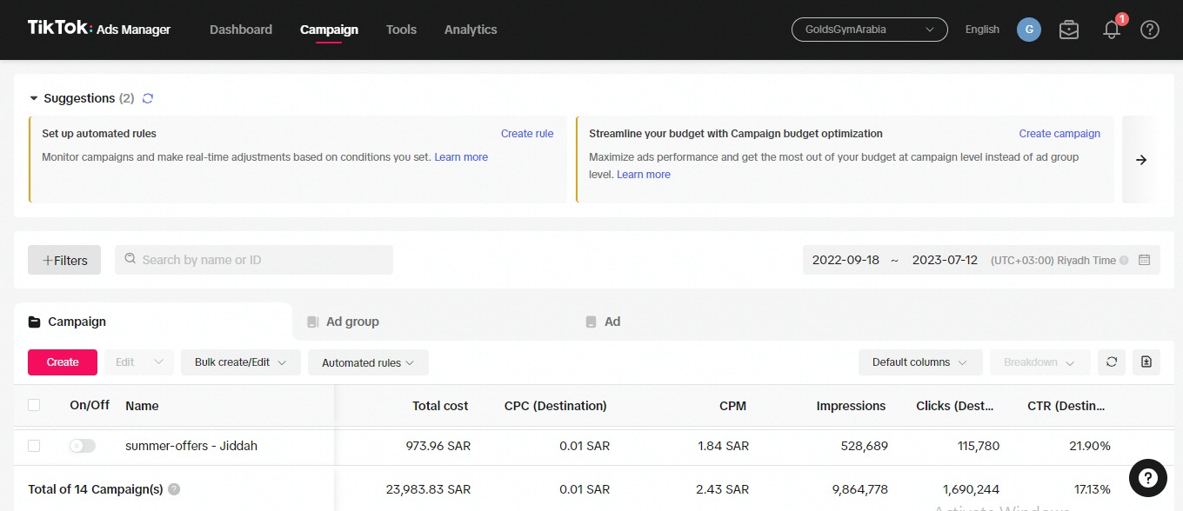Open the help question mark in header
This screenshot has width=1183, height=511.
(1150, 30)
